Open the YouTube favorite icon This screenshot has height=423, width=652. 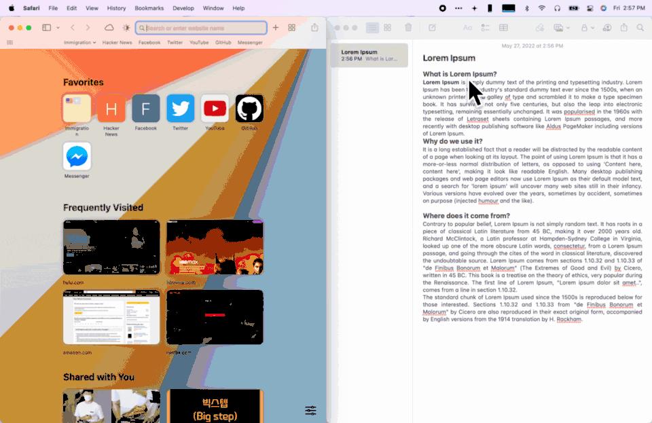215,109
